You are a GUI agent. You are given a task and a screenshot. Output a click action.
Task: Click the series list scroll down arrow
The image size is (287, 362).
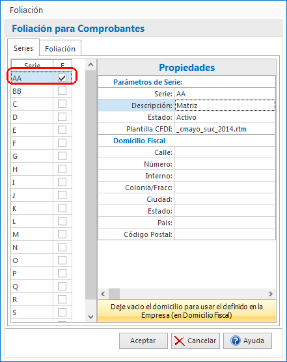pos(91,316)
